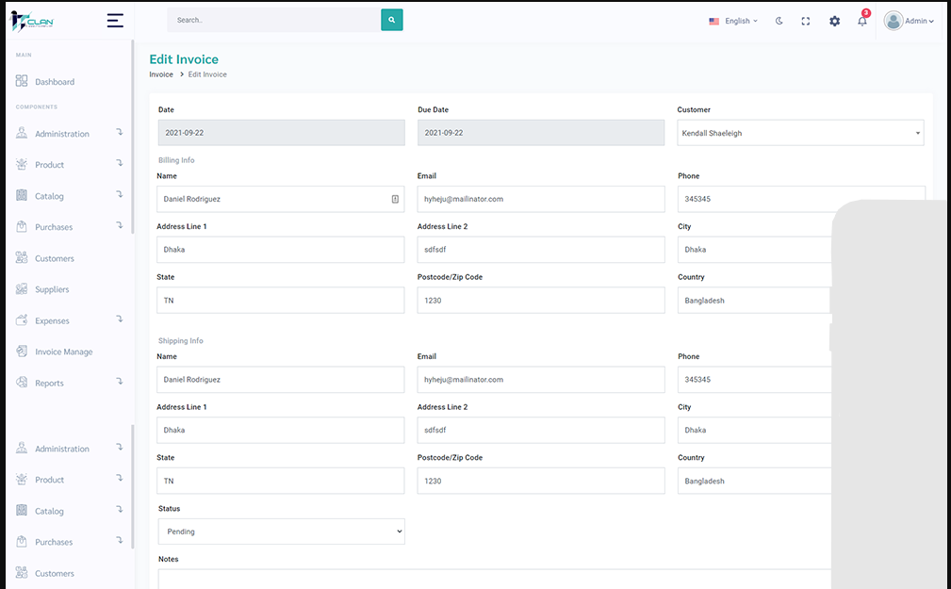The width and height of the screenshot is (951, 589).
Task: Go to Invoice Manage in sidebar
Action: pyautogui.click(x=63, y=352)
